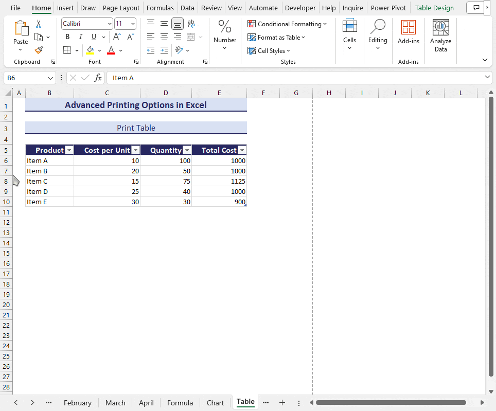This screenshot has height=411, width=496.
Task: Open the Page Layout ribbon tab
Action: tap(121, 8)
